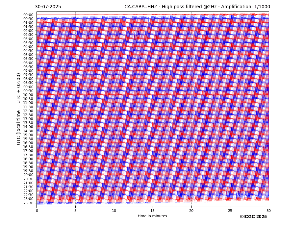Click the x-axis tick label 30
The height and width of the screenshot is (229, 305).
pyautogui.click(x=268, y=211)
